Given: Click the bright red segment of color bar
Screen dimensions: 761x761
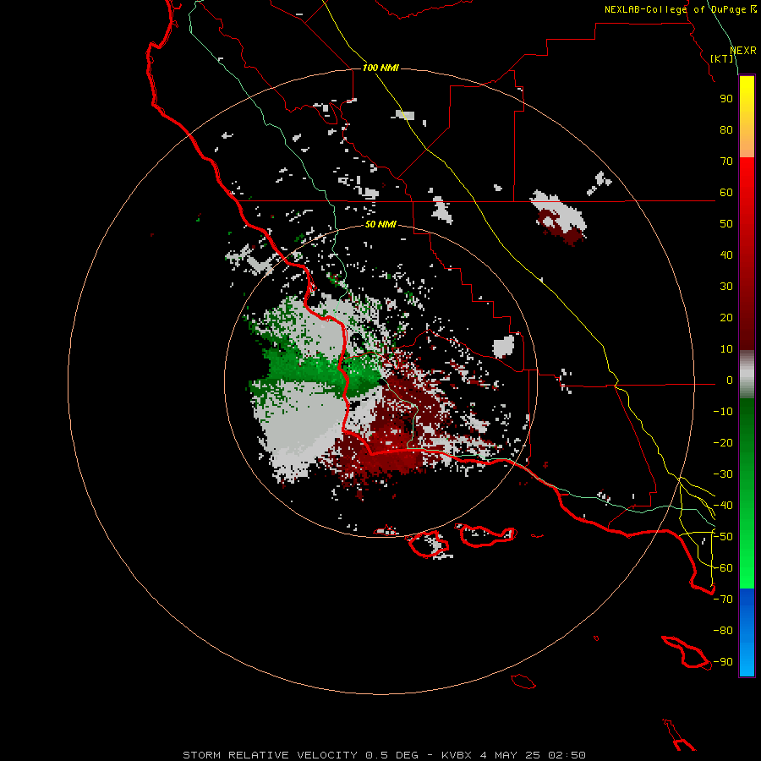Looking at the screenshot, I should pos(747,252).
